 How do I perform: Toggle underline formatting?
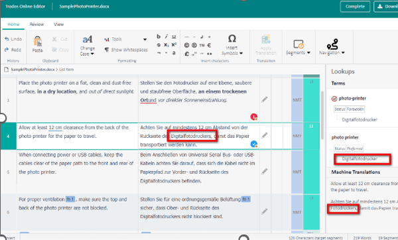[174, 36]
